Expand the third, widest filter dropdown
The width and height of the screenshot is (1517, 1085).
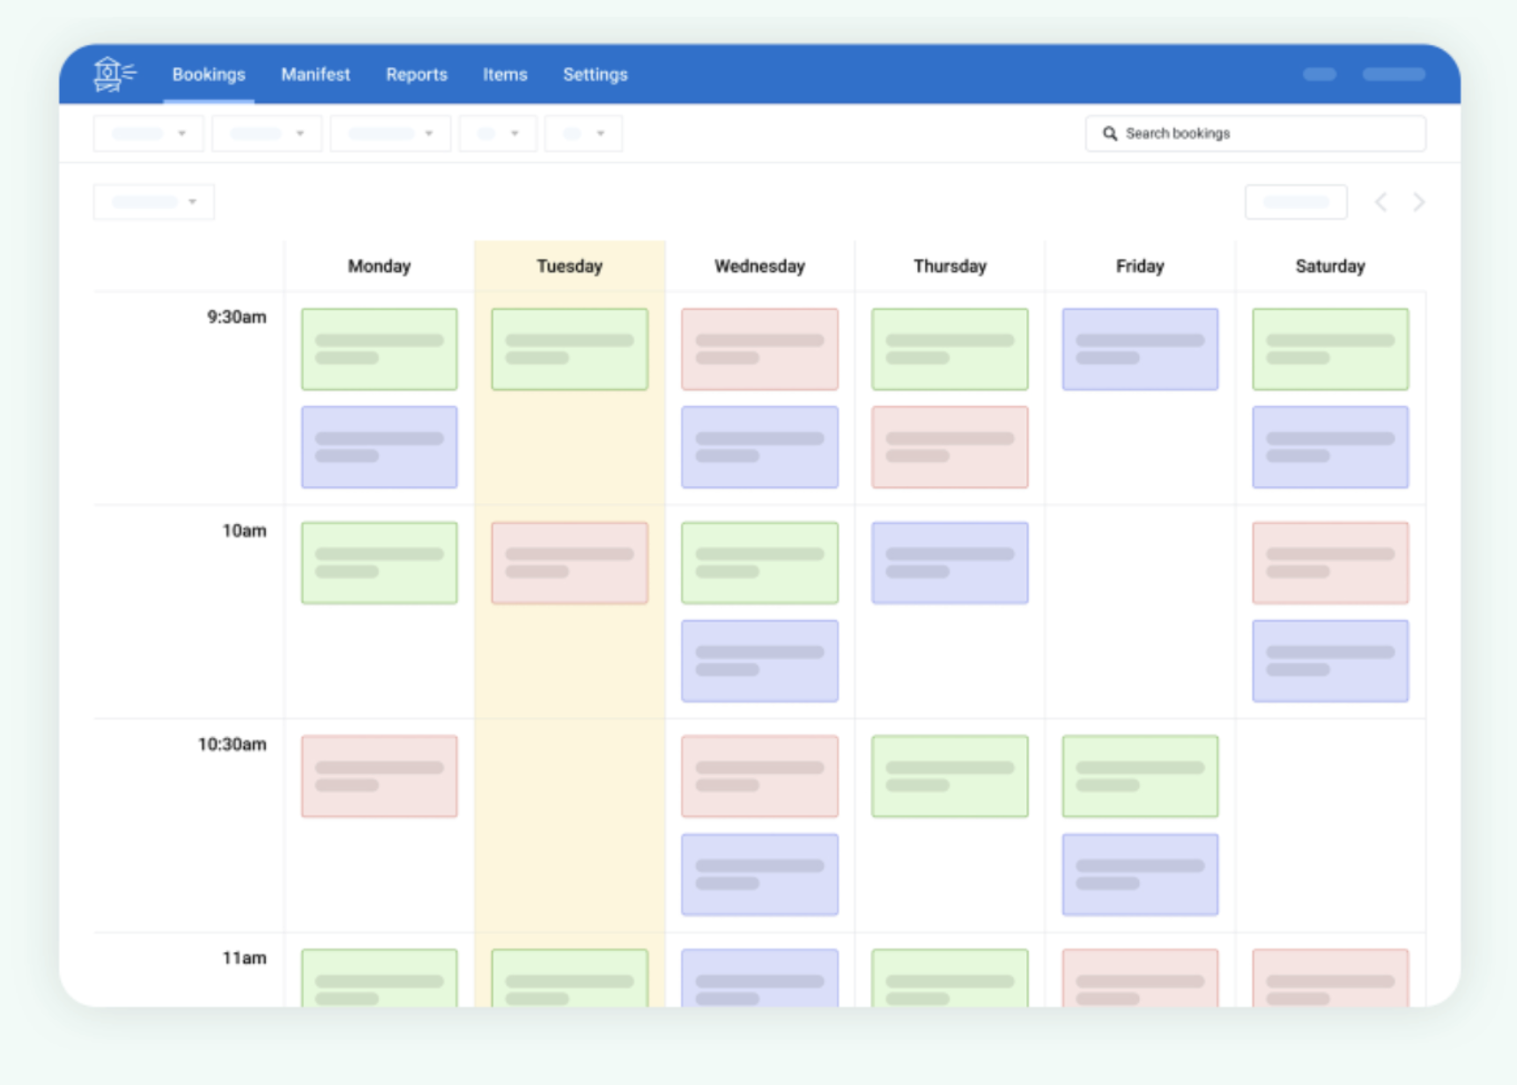coord(390,133)
